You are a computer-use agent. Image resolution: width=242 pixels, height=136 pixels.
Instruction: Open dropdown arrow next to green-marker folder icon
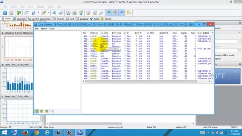point(49,13)
